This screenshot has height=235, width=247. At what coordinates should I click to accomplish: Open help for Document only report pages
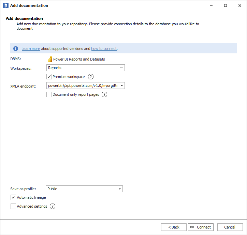(x=104, y=94)
